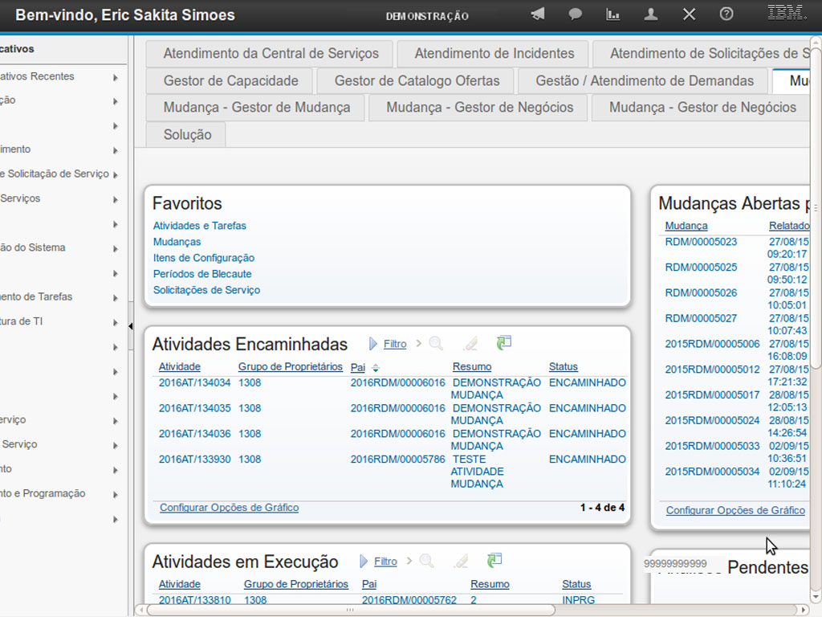Image resolution: width=822 pixels, height=617 pixels.
Task: Open the user profile icon
Action: [651, 14]
